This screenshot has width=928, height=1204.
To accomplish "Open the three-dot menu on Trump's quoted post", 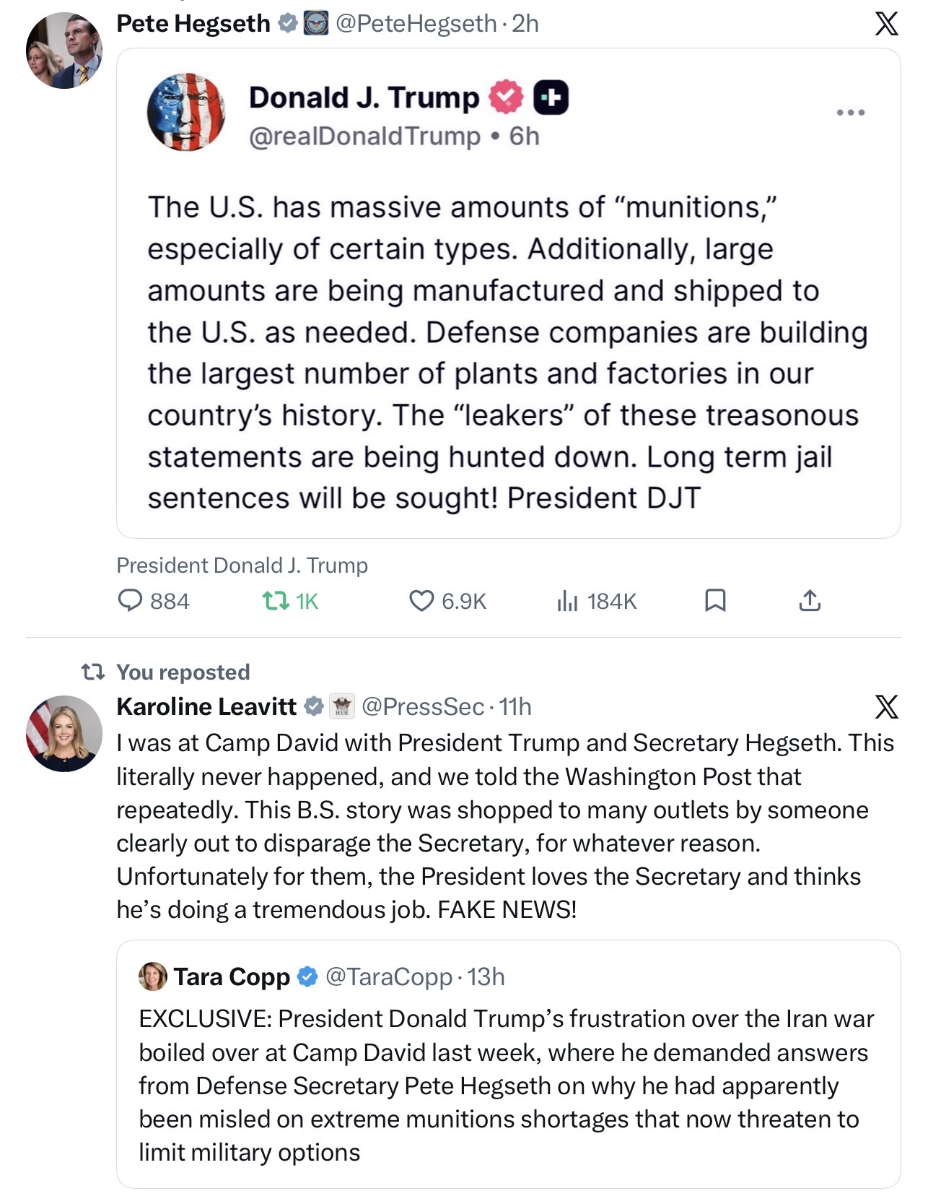I will (x=850, y=113).
